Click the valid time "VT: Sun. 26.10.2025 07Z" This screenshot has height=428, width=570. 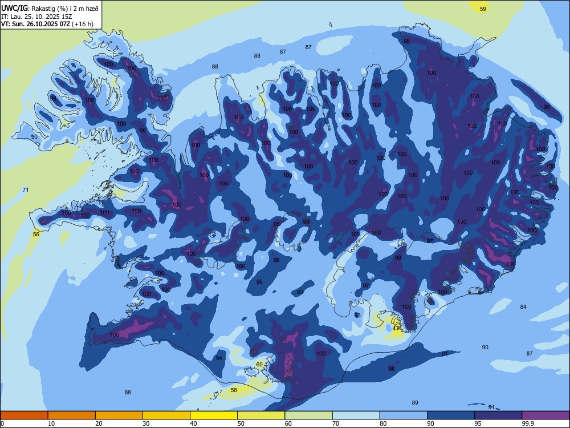coord(35,25)
